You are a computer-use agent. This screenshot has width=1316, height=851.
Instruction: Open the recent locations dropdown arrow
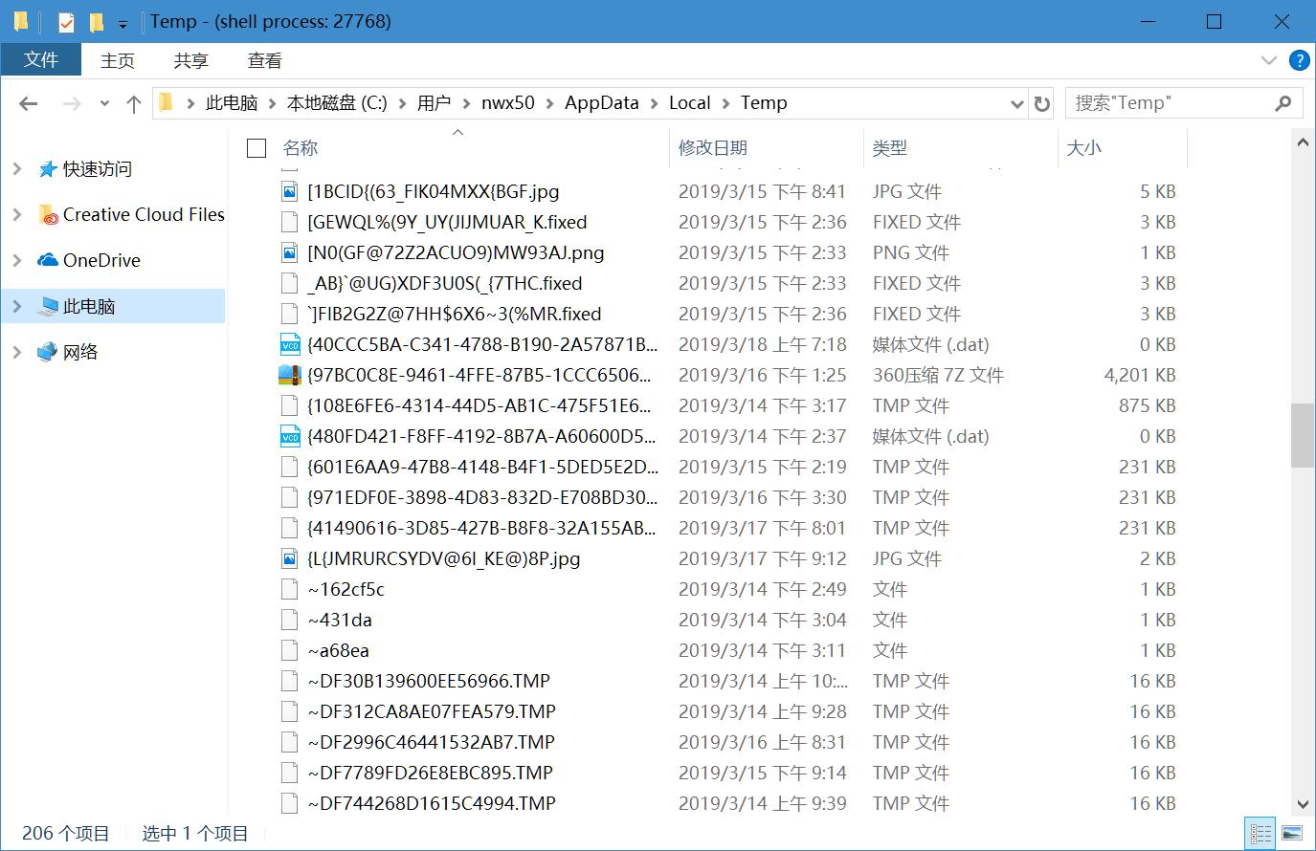104,103
